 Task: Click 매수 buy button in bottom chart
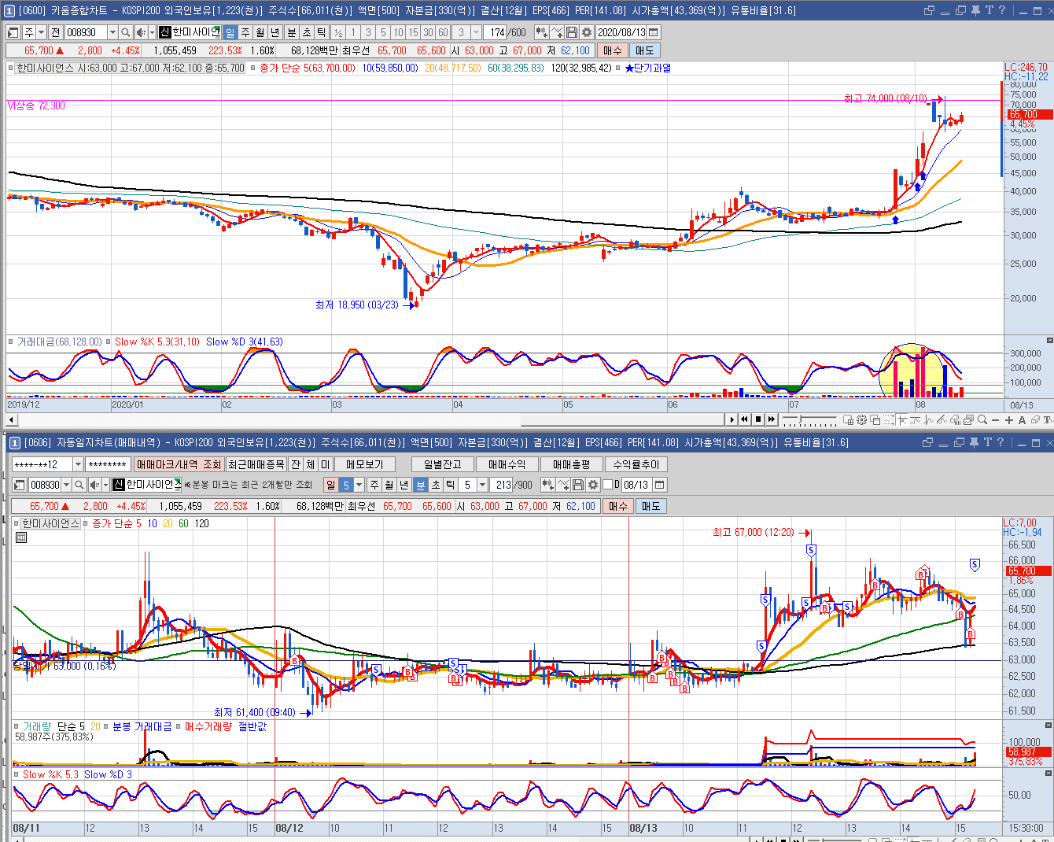click(x=618, y=506)
